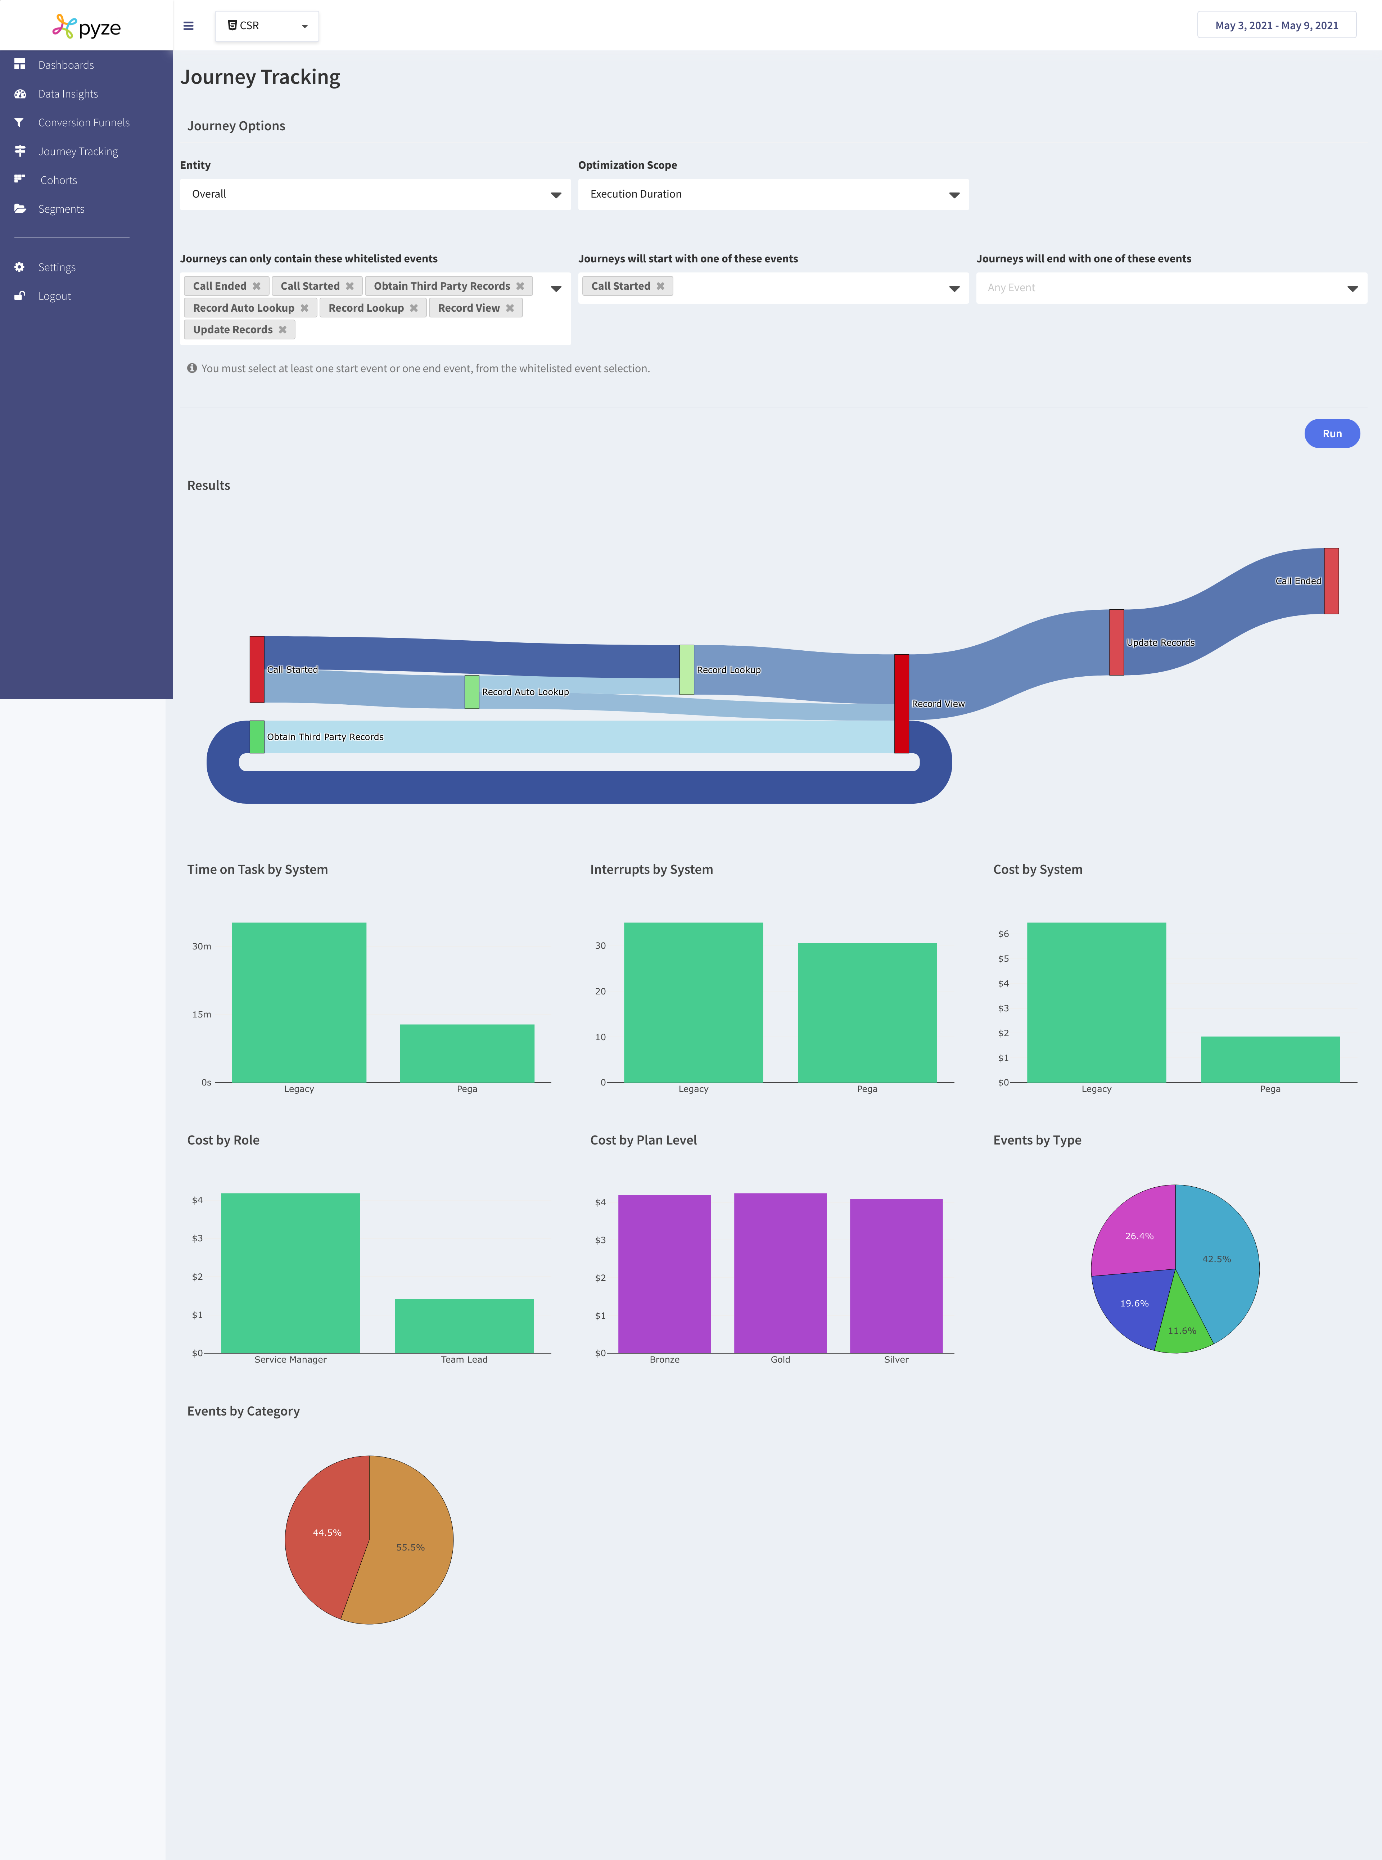Viewport: 1382px width, 1860px height.
Task: Click the Record Lookup Sankey node
Action: tap(687, 669)
